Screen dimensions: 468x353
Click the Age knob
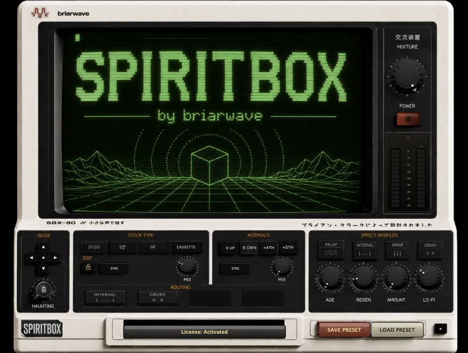(330, 278)
